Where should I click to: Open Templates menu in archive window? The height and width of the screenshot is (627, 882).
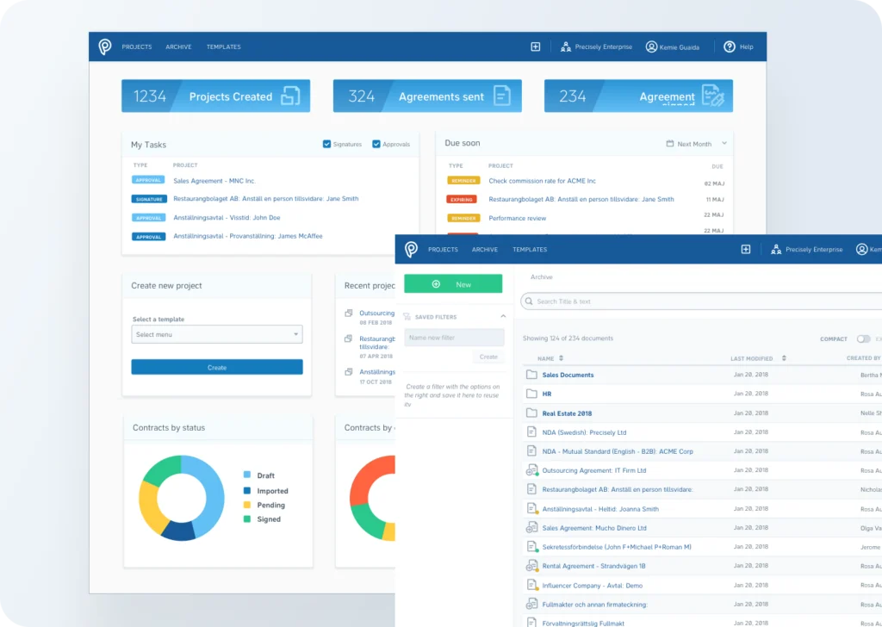[x=530, y=249]
